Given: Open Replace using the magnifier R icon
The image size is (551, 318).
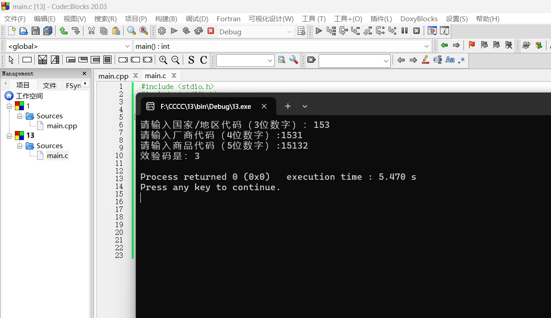Looking at the screenshot, I should click(144, 31).
